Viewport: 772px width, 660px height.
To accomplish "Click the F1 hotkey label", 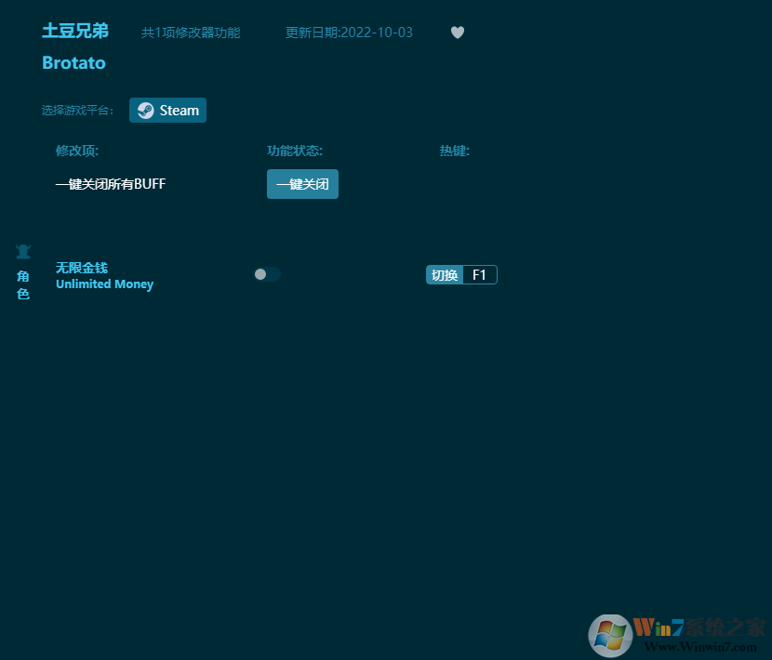I will point(479,274).
